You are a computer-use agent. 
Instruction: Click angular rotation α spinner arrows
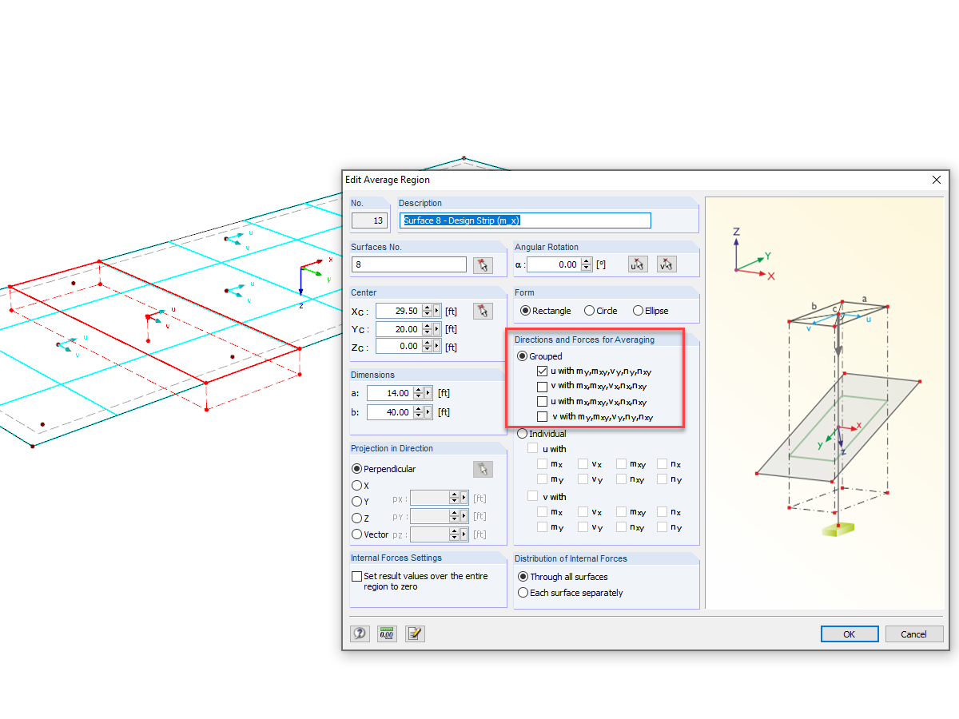[587, 264]
